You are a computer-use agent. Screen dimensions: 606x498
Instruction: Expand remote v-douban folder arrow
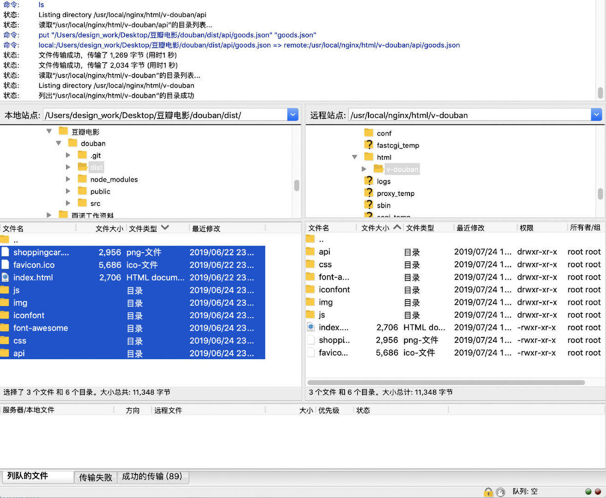(364, 169)
